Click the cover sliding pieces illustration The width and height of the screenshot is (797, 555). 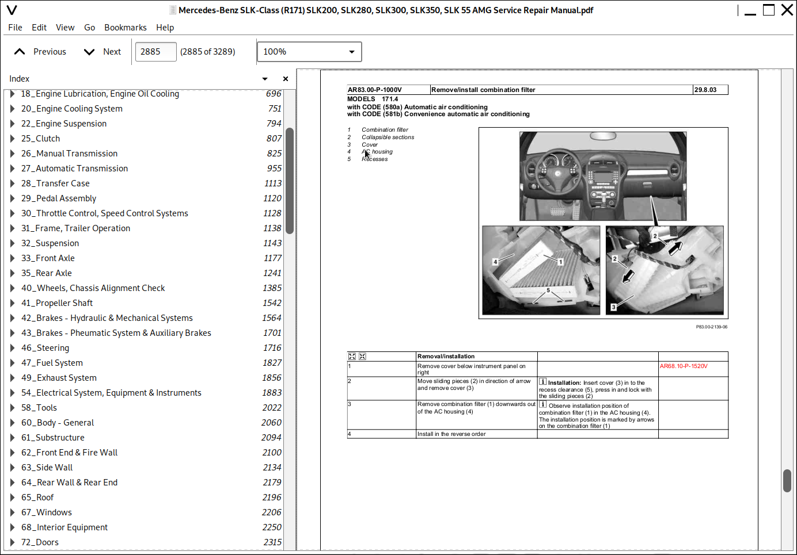[665, 270]
